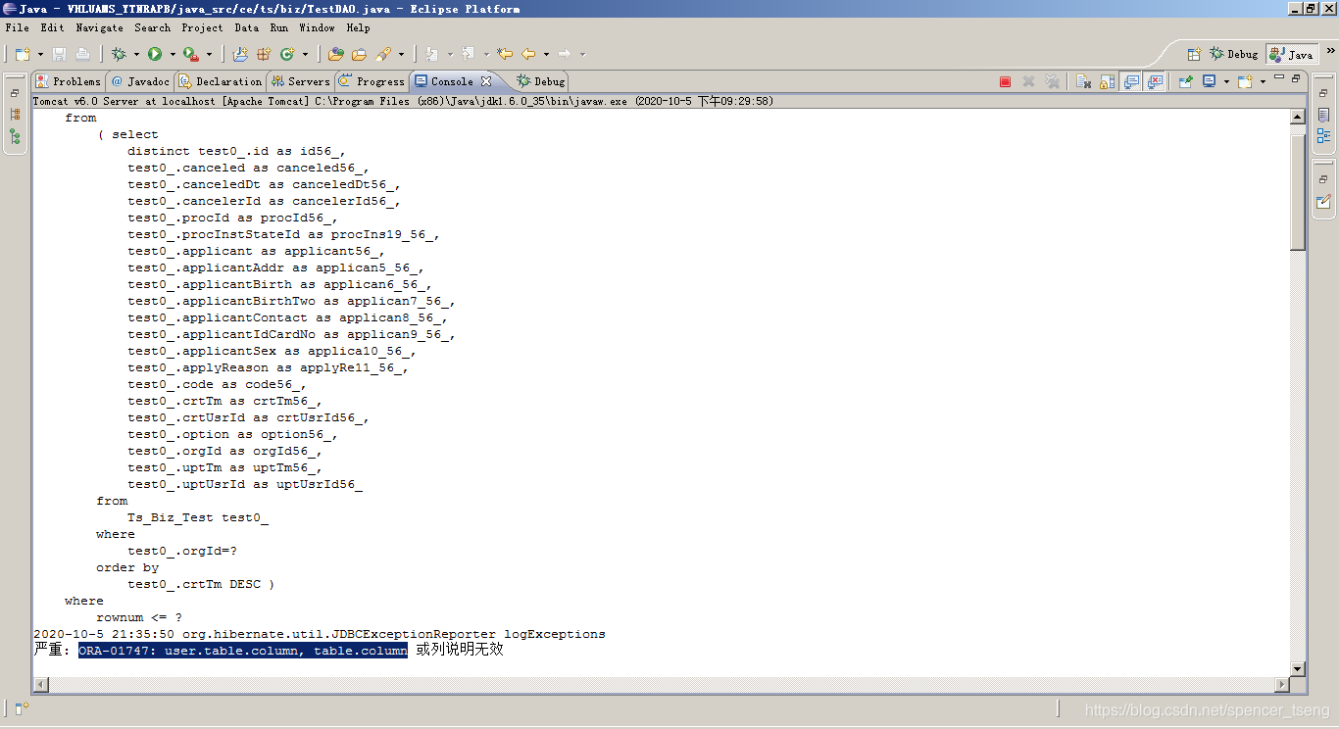The image size is (1339, 729).
Task: Open the Open Console dropdown
Action: point(1243,81)
